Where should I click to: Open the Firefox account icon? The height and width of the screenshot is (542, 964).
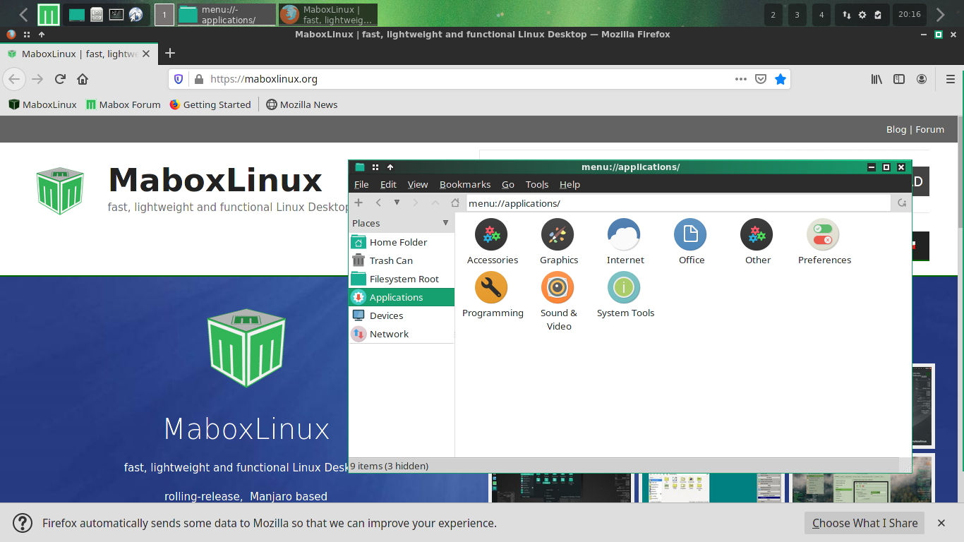click(922, 79)
